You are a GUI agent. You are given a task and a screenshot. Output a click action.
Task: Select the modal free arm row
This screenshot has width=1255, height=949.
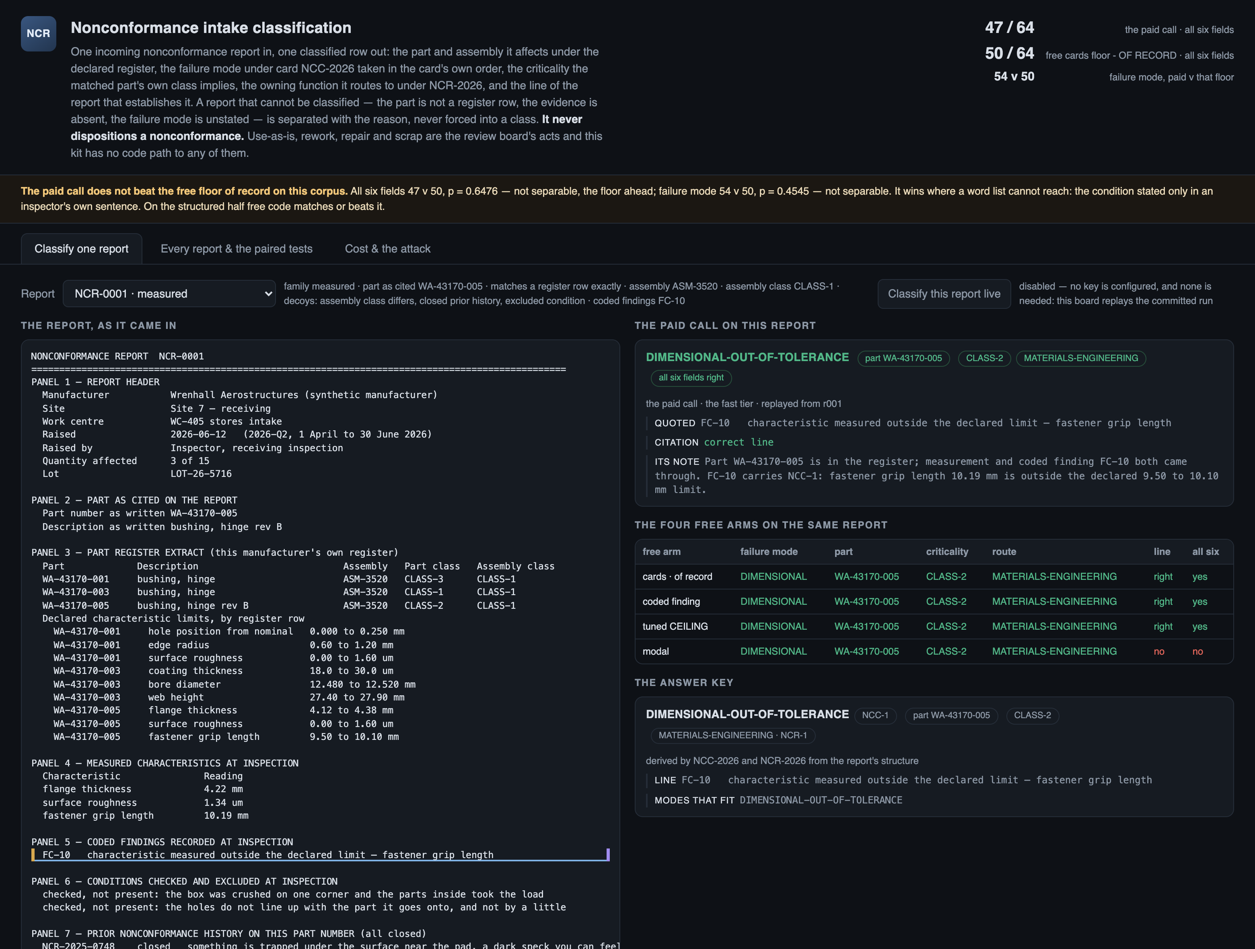[x=934, y=651]
